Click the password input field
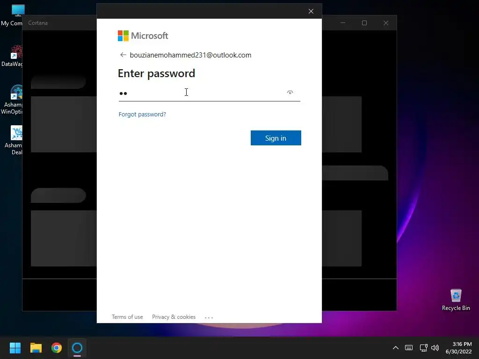 point(209,93)
